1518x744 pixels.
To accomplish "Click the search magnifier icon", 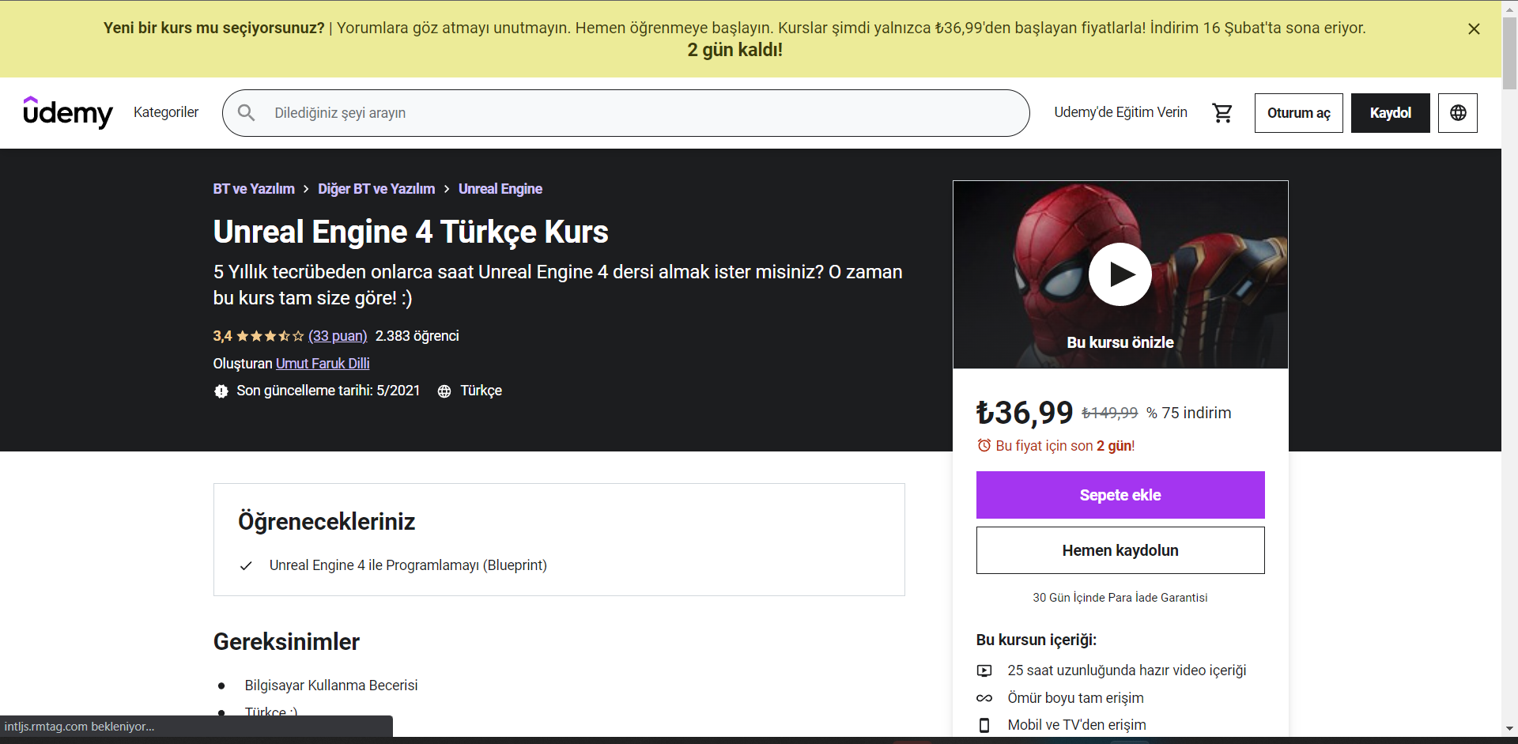I will pos(247,113).
